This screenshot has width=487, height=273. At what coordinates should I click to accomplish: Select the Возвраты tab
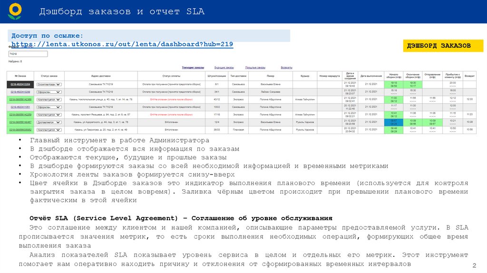(286, 68)
